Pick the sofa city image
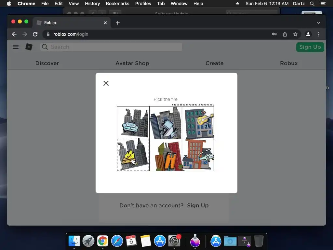The width and height of the screenshot is (333, 250). 133,122
